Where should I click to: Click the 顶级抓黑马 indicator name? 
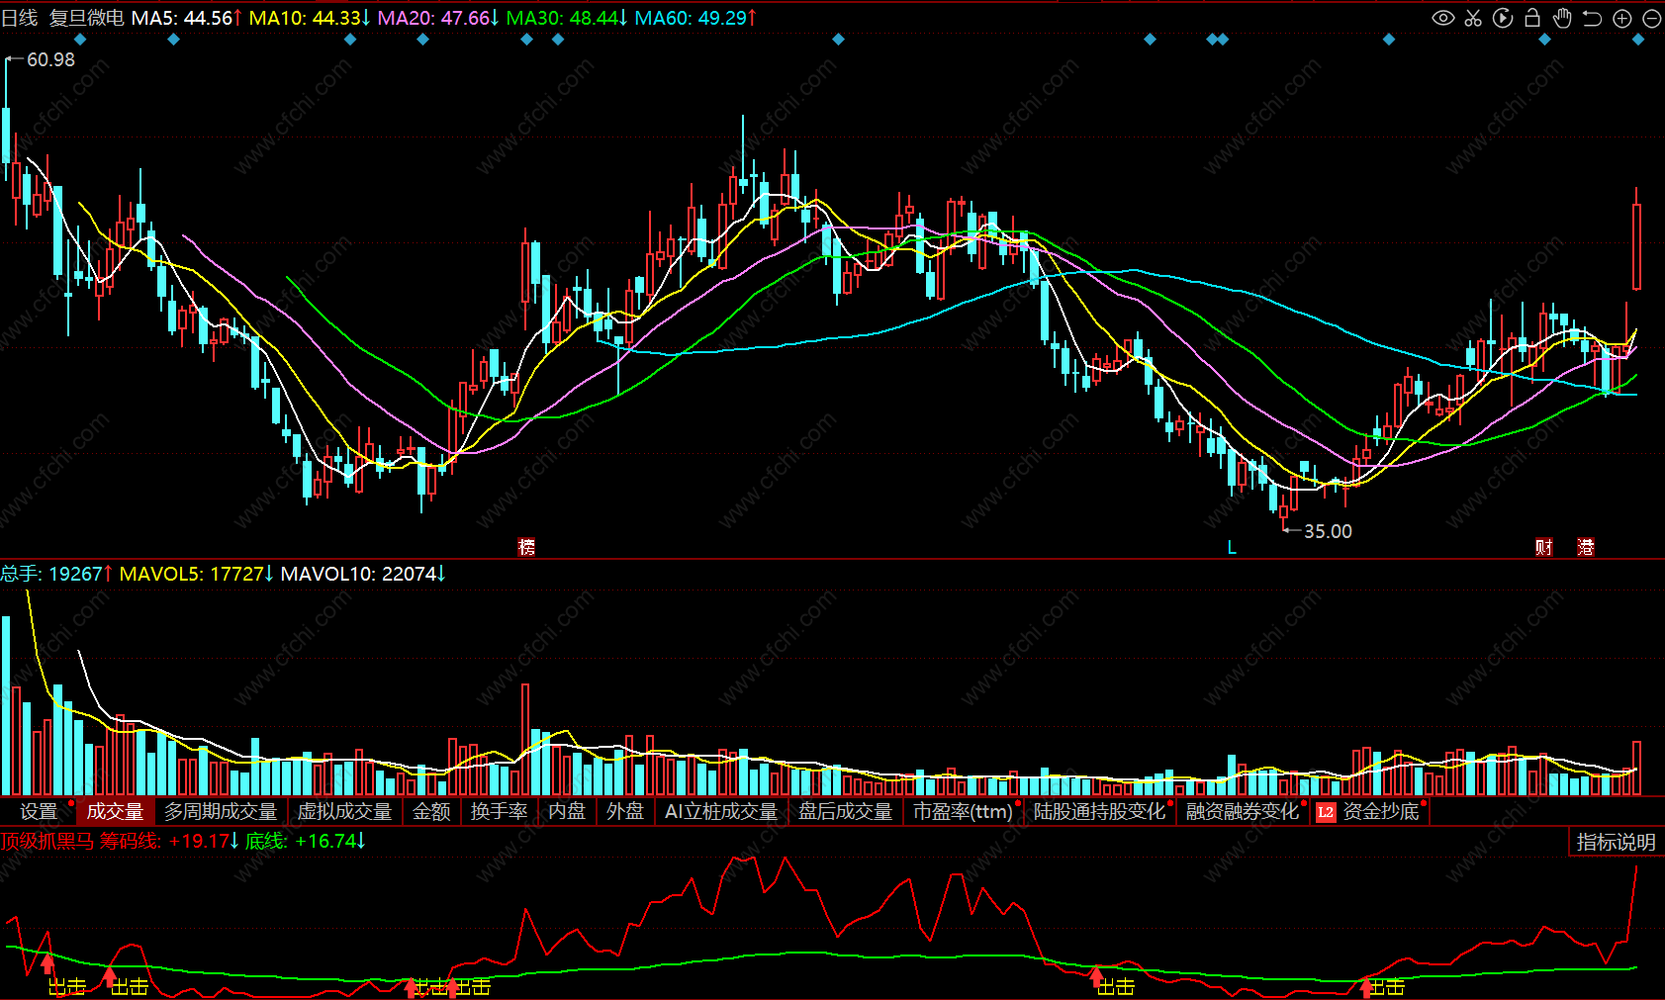(47, 841)
